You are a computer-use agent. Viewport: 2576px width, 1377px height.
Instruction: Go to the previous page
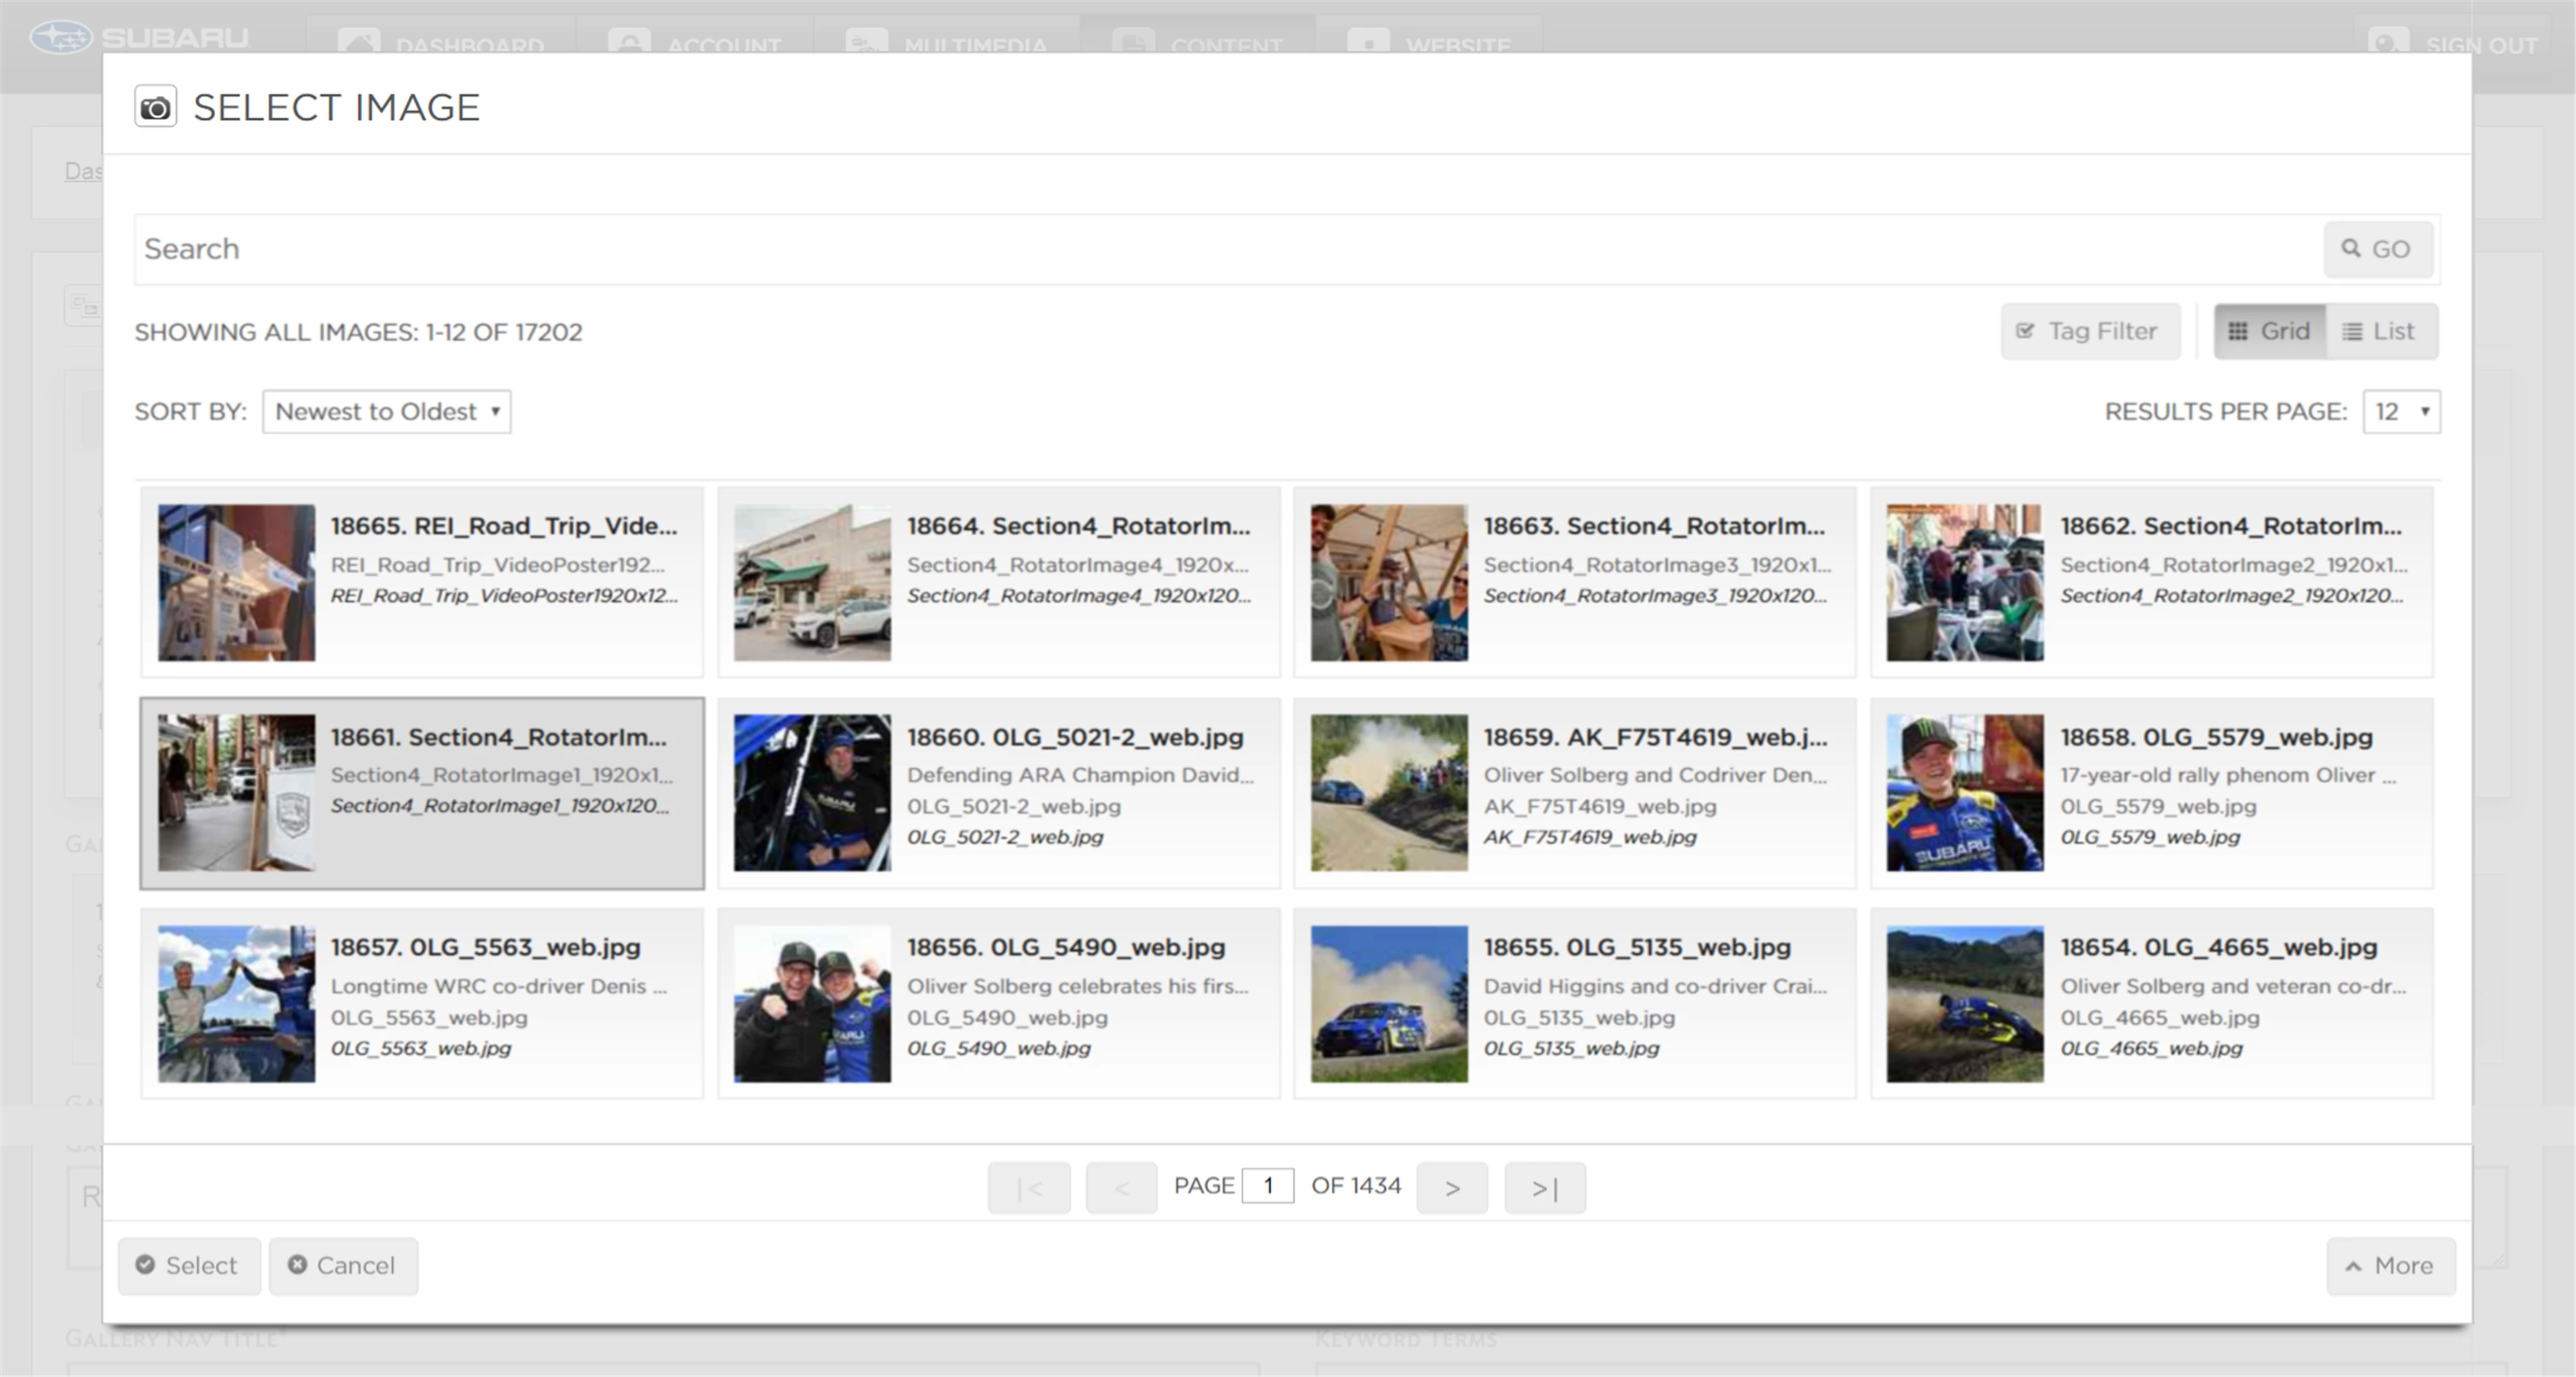[x=1121, y=1188]
